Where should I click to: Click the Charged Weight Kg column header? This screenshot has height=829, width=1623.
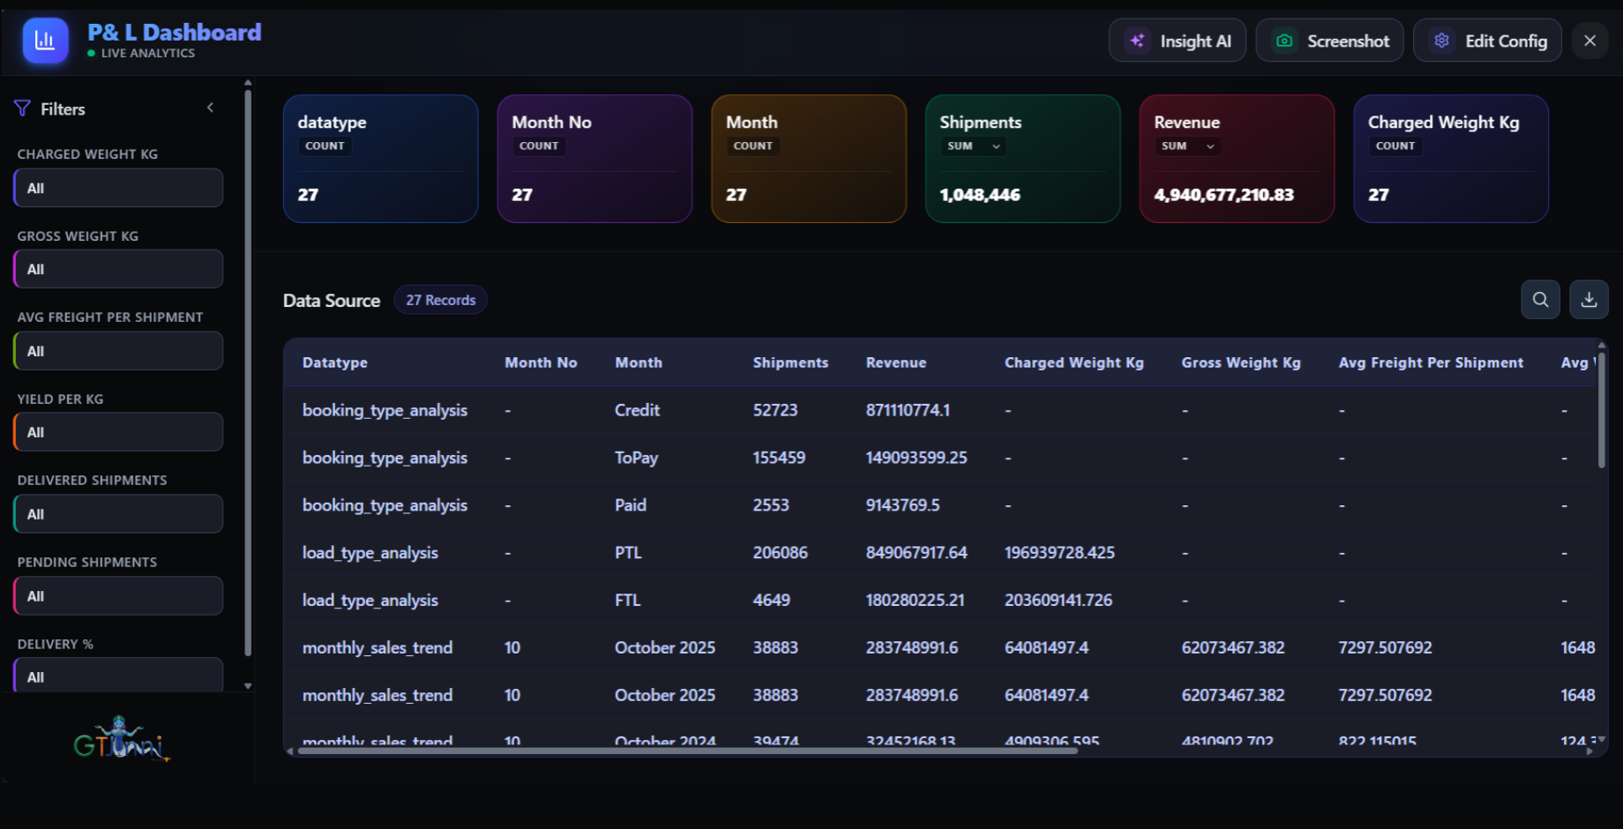click(1073, 362)
